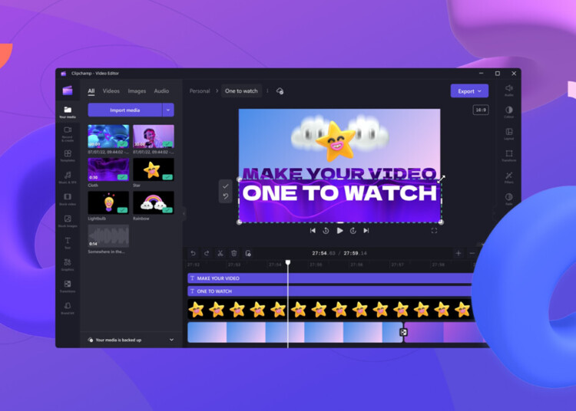Rename the One to watch project title
The width and height of the screenshot is (576, 411).
pyautogui.click(x=241, y=91)
